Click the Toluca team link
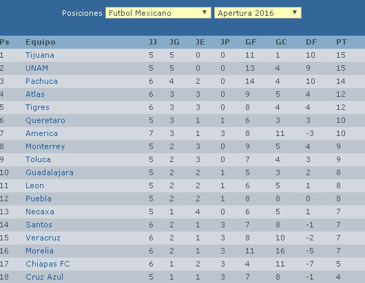 click(x=38, y=159)
